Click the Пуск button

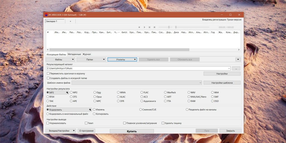coord(207,131)
